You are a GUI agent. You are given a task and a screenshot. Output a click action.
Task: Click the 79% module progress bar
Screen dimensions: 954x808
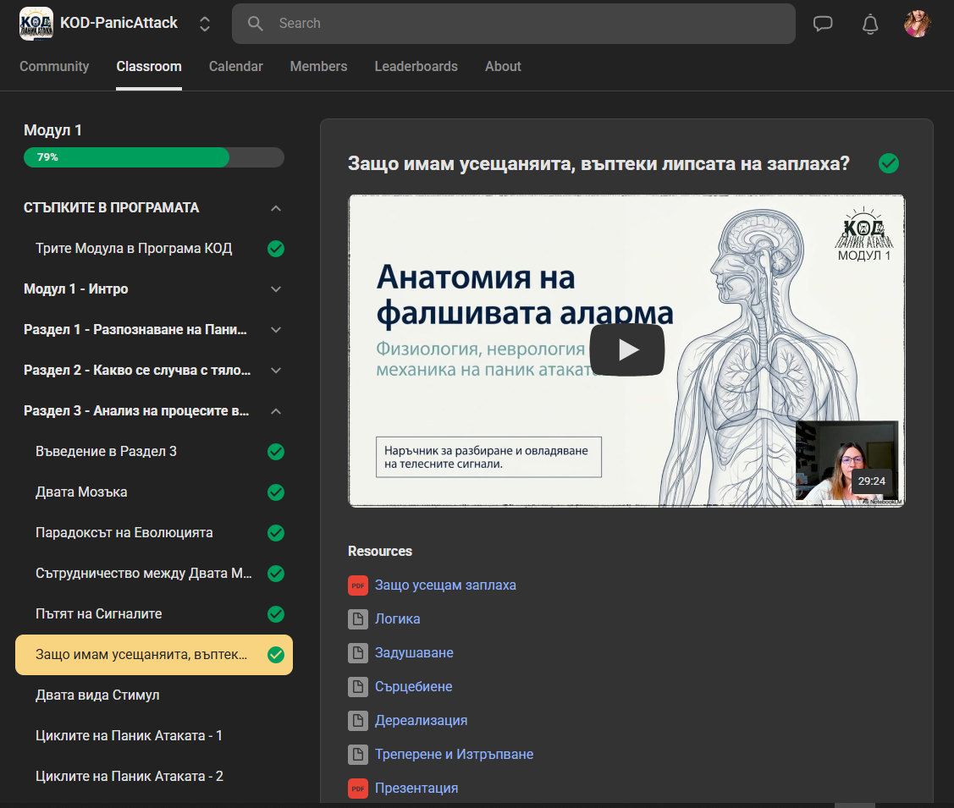(154, 157)
